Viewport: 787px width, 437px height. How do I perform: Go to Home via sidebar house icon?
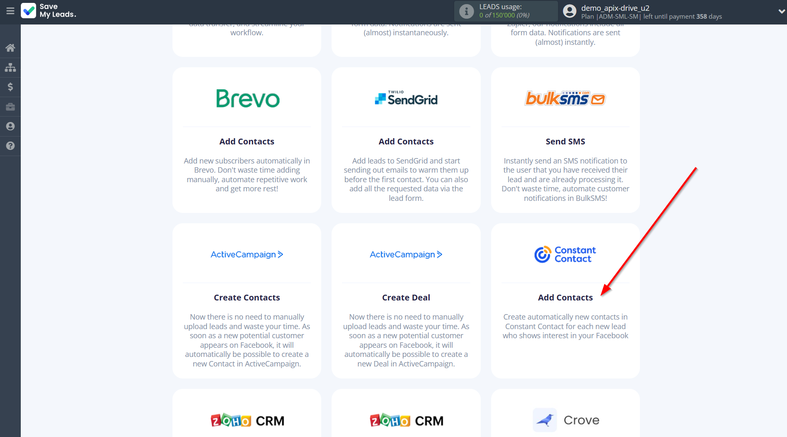(10, 48)
